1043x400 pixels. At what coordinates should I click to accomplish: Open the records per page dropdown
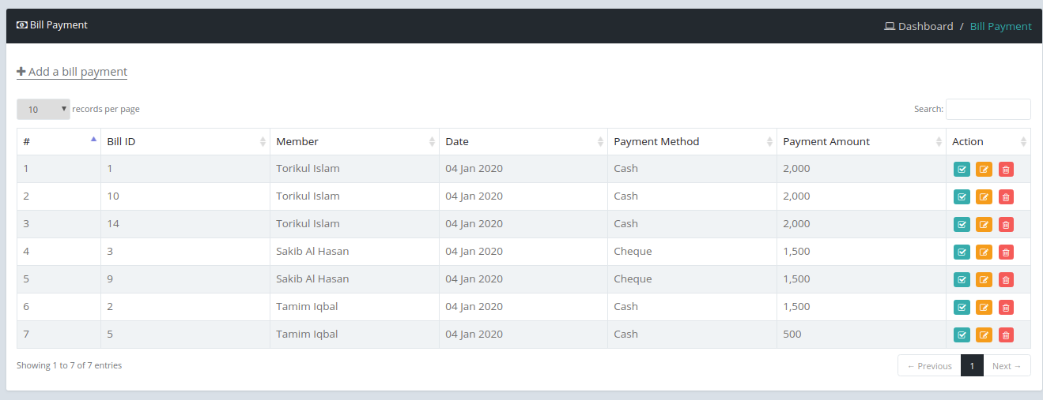click(43, 109)
